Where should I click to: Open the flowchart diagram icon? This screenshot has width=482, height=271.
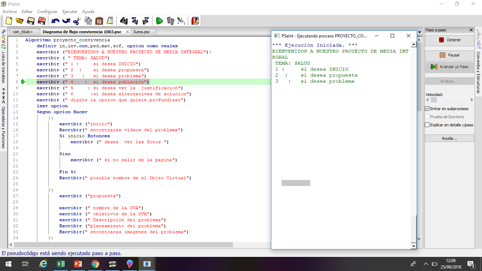point(181,21)
